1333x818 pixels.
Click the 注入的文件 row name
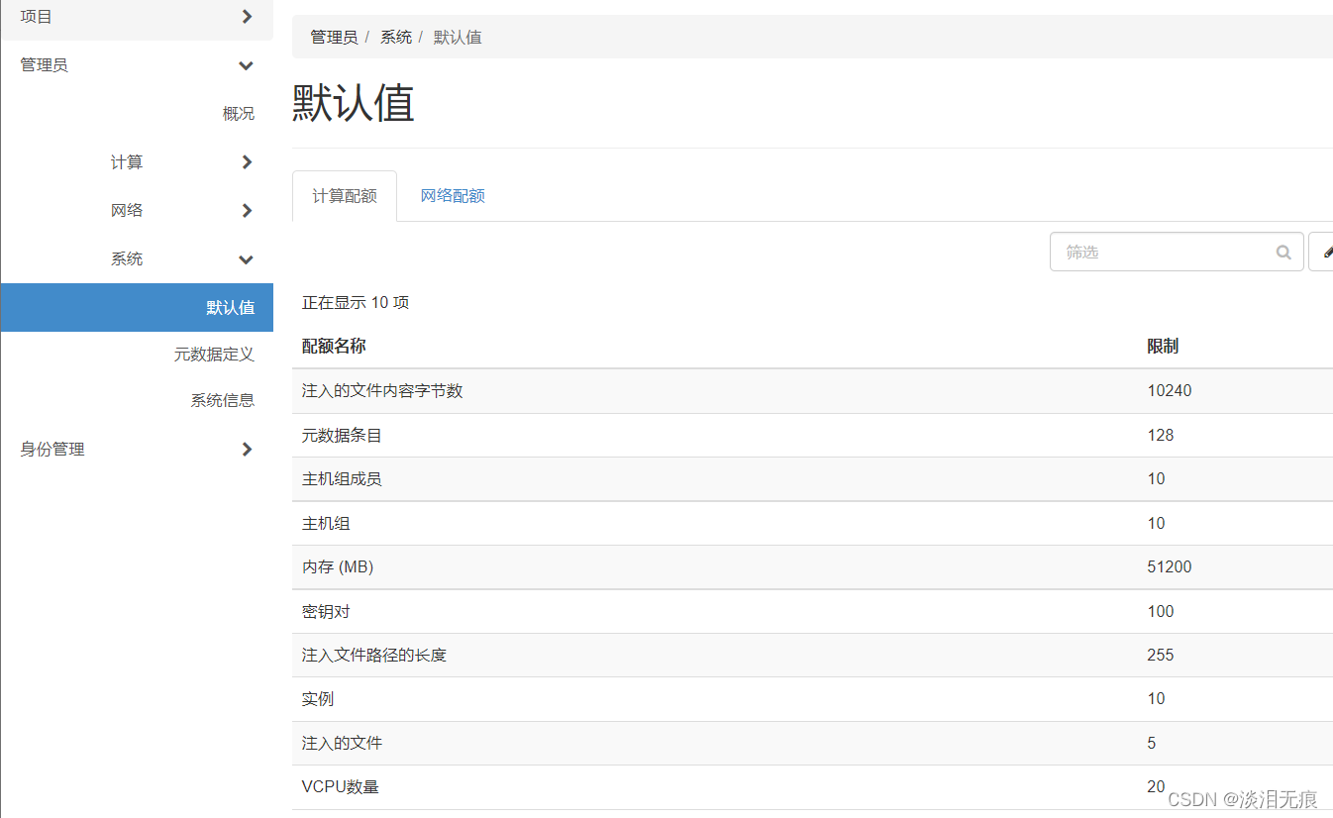(x=342, y=743)
